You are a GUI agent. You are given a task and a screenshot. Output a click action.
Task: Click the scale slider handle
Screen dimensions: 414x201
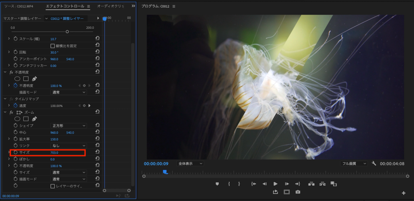[x=67, y=32]
